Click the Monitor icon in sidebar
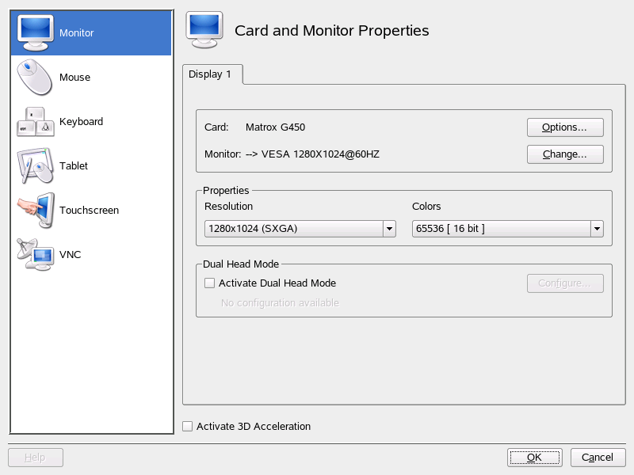 [35, 32]
